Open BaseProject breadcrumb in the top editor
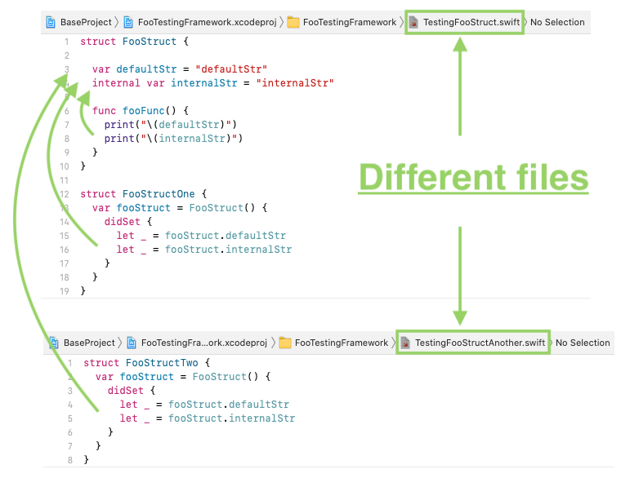 (86, 22)
